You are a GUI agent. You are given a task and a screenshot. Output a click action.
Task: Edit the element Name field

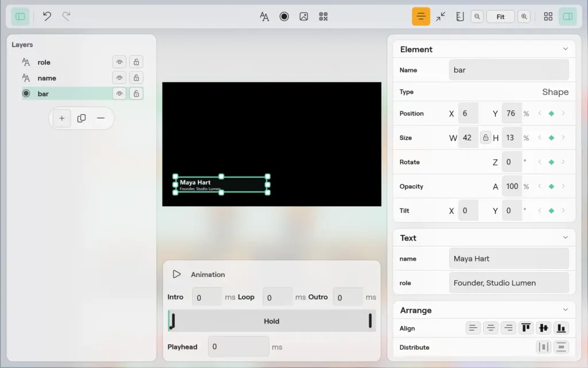(x=509, y=70)
